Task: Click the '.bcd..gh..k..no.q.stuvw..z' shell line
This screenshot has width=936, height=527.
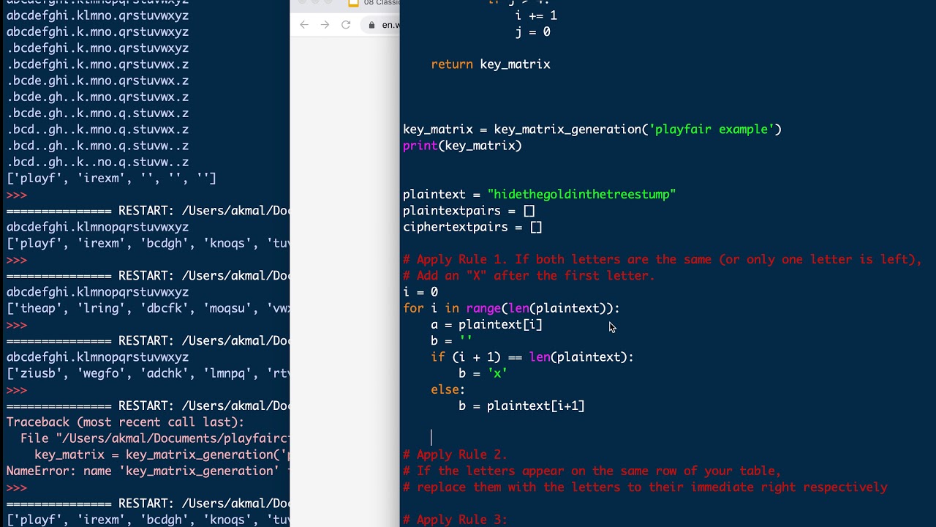Action: (97, 162)
